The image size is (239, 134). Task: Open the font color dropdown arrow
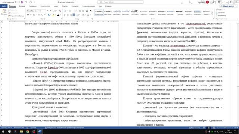[60, 15]
